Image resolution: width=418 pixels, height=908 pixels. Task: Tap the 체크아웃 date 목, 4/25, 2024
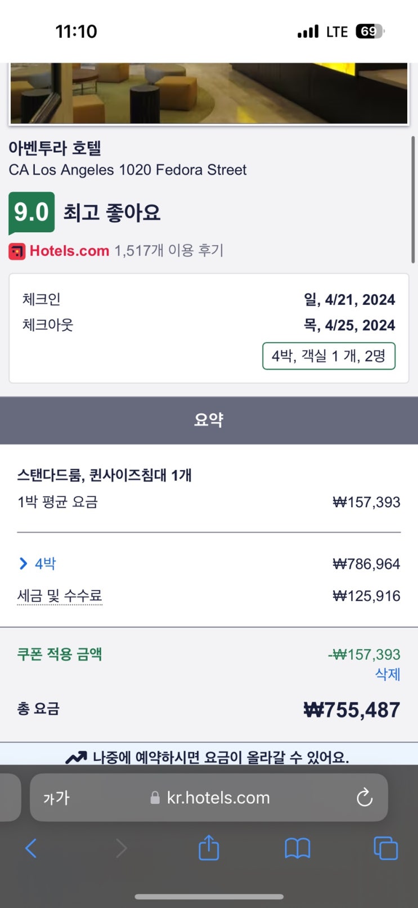coord(349,326)
